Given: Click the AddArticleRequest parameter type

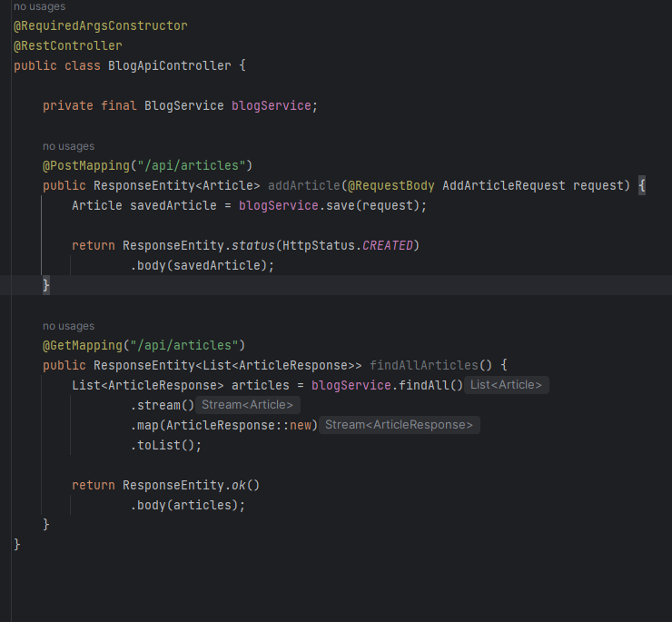Looking at the screenshot, I should point(504,185).
